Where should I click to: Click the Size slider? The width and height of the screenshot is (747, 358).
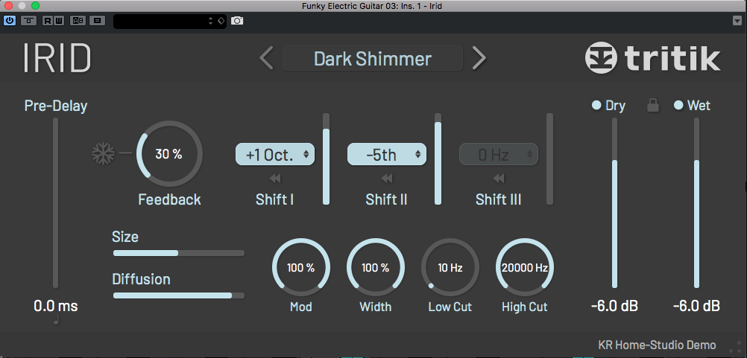(178, 253)
